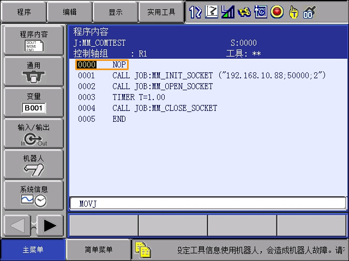The height and width of the screenshot is (261, 349).
Task: Select line 0004 CALL JOB:MM_CLOSE_SOCKET
Action: point(147,108)
